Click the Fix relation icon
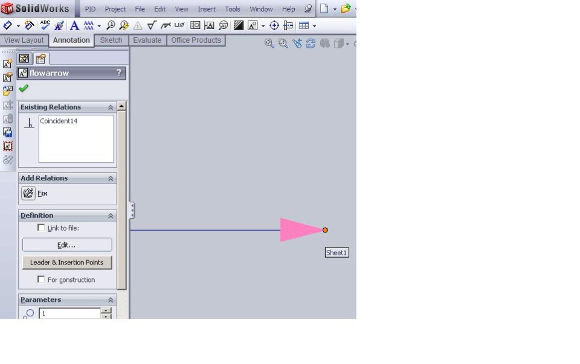 (28, 193)
